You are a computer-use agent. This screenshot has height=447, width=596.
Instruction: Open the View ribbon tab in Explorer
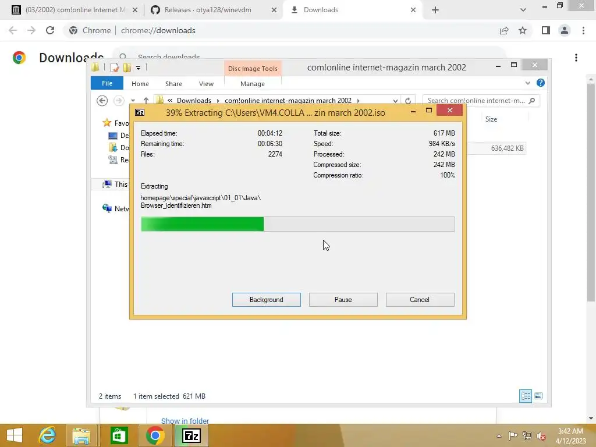pyautogui.click(x=206, y=84)
